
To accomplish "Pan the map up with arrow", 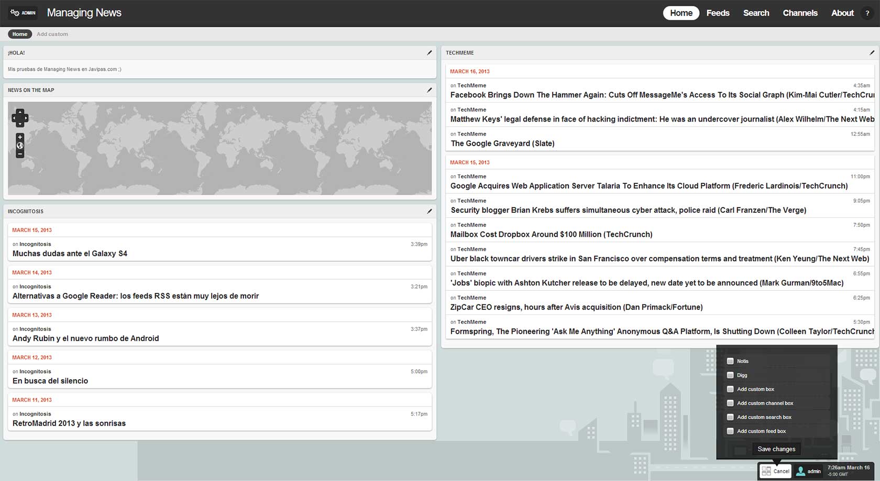I will click(x=20, y=112).
